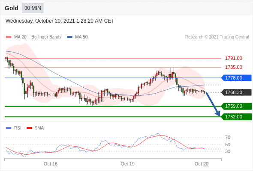
Task: Click the Oct 19 date axis label
Action: [127, 164]
